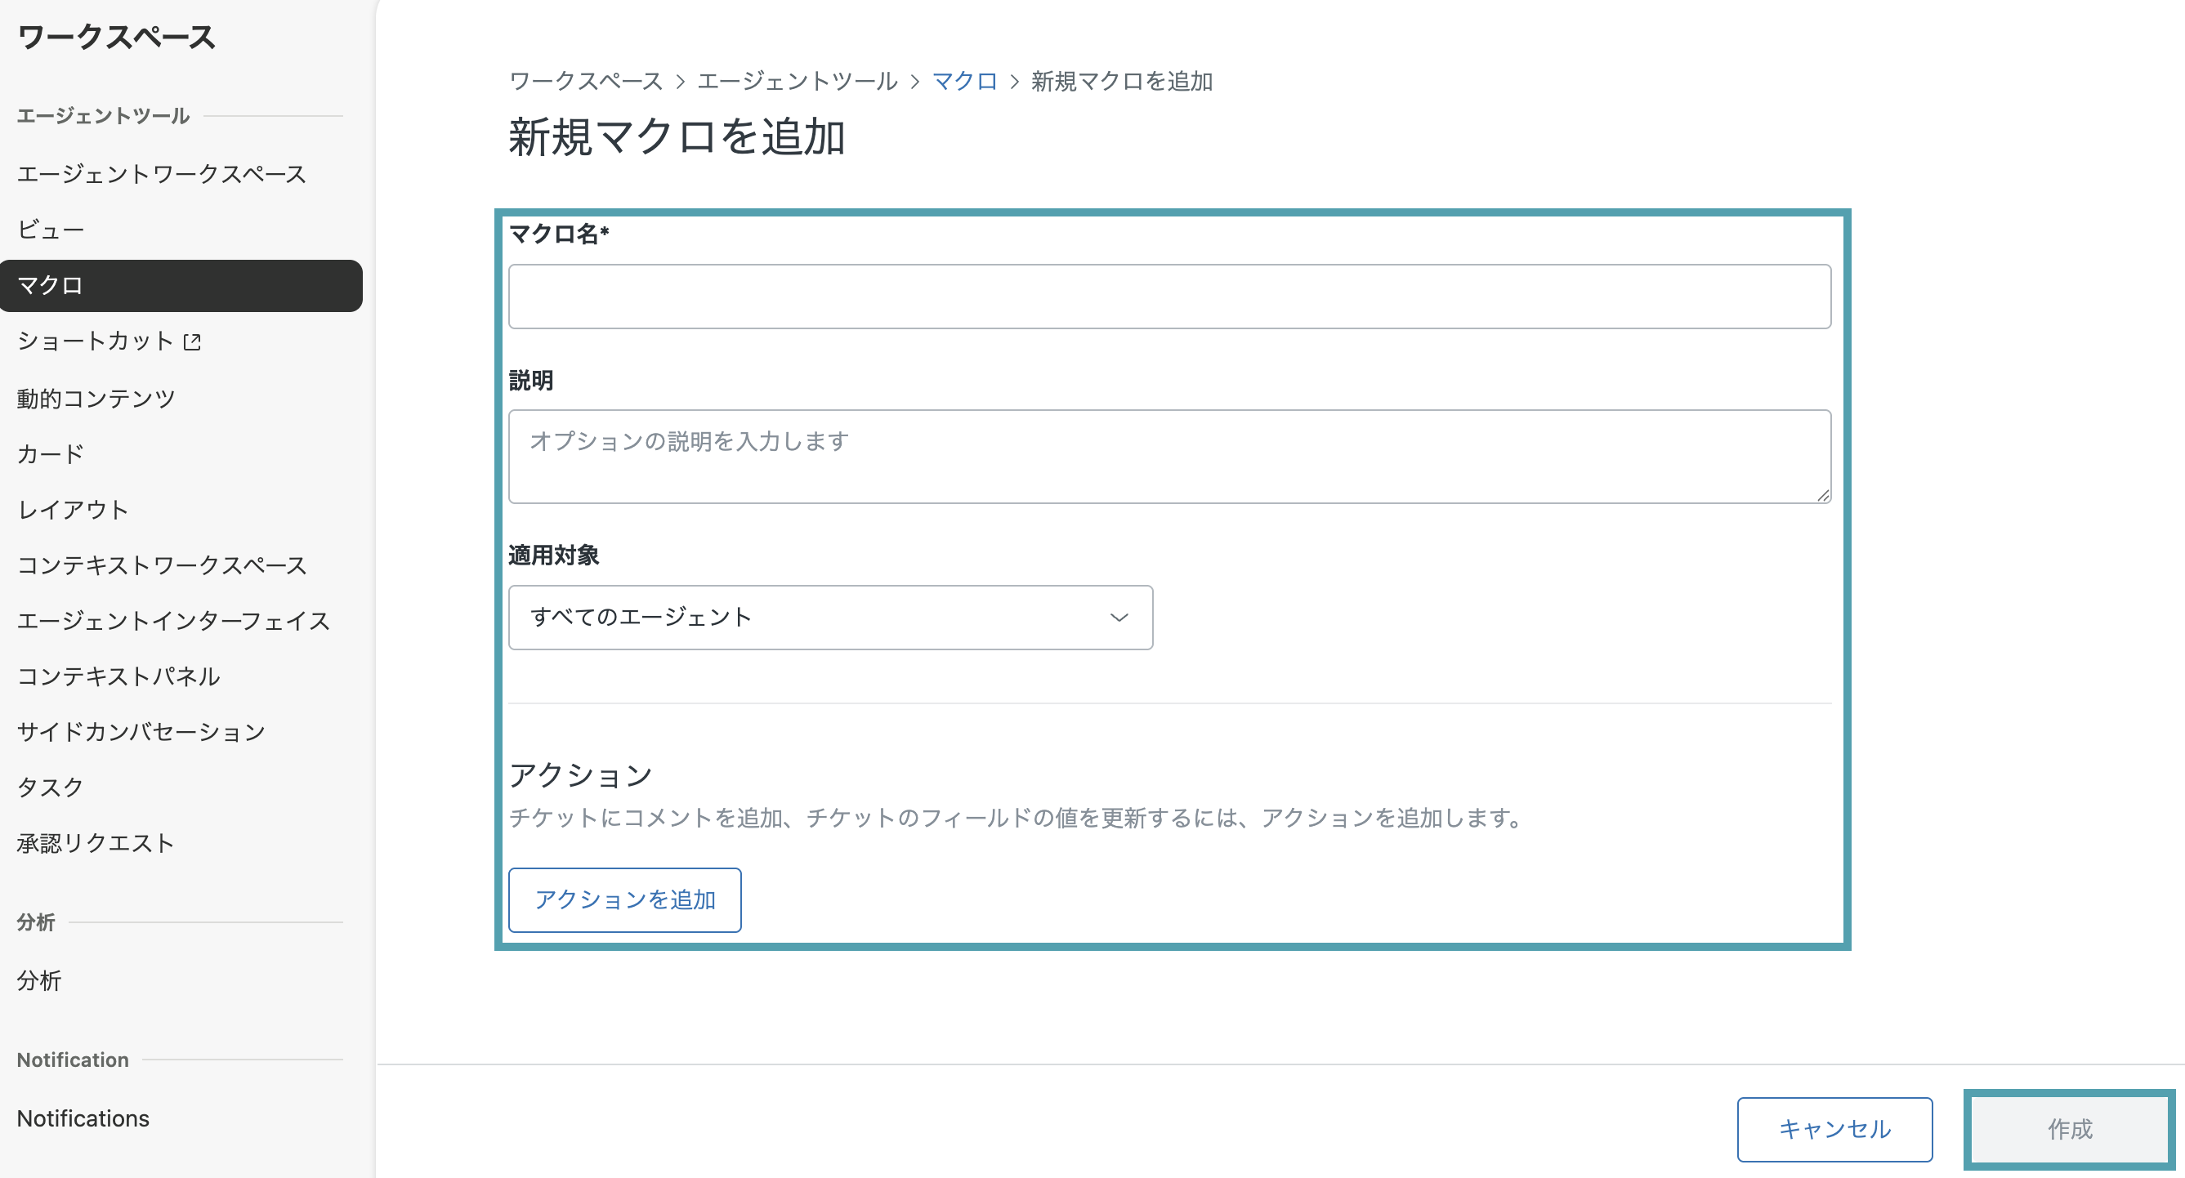Click アクションを追加 button
Viewport: 2185px width, 1178px height.
click(625, 899)
